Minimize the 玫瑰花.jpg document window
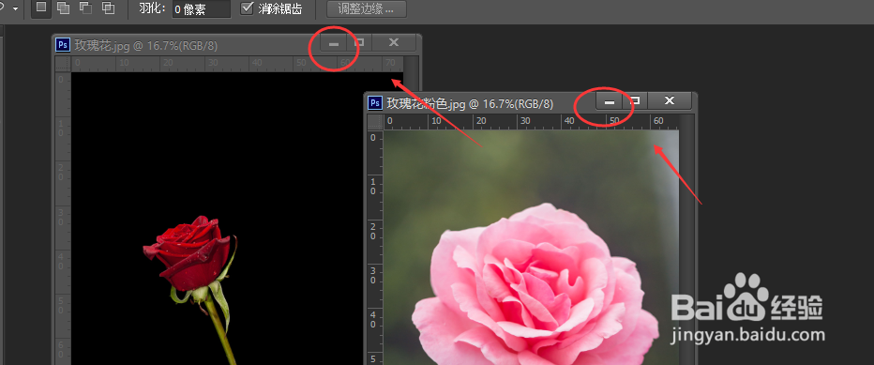874x365 pixels. click(333, 43)
